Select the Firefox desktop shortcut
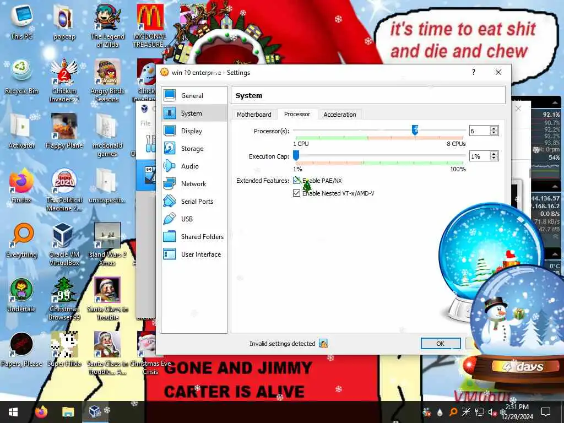564x423 pixels. (x=21, y=186)
